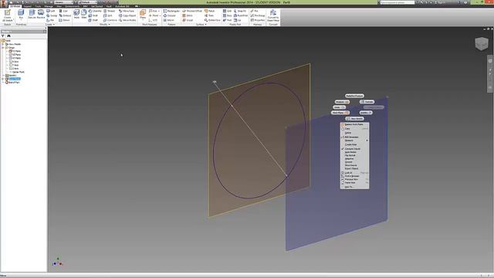This screenshot has width=494, height=278.
Task: Select the Copy Object tool
Action: pos(127,15)
